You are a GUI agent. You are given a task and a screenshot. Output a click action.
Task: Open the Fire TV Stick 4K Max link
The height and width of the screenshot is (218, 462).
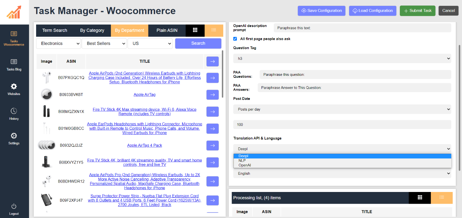point(144,112)
